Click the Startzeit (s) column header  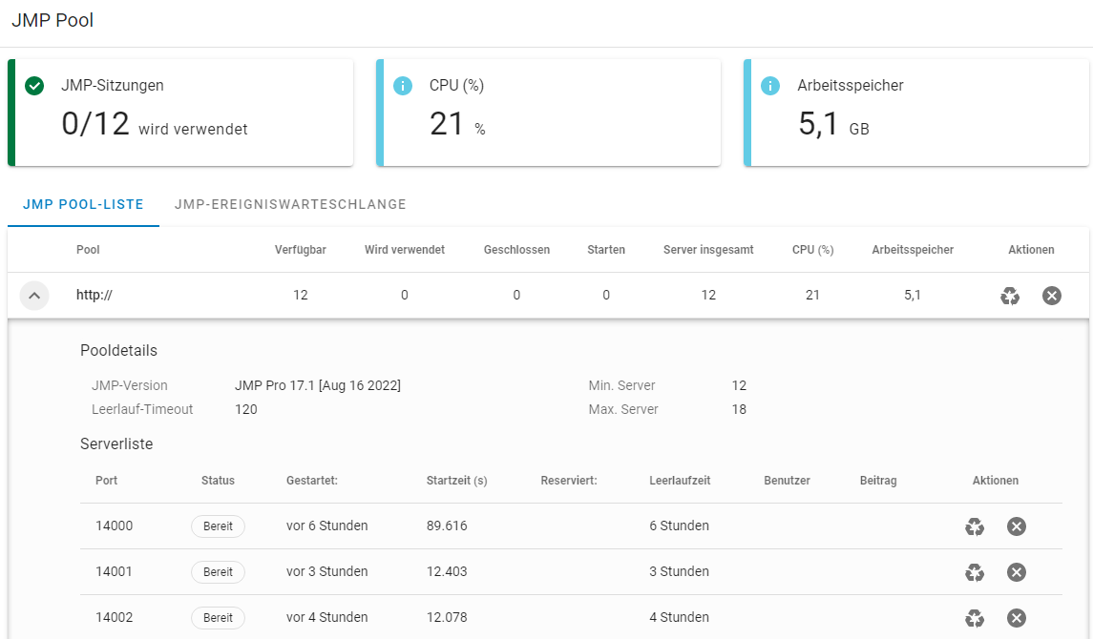[456, 481]
